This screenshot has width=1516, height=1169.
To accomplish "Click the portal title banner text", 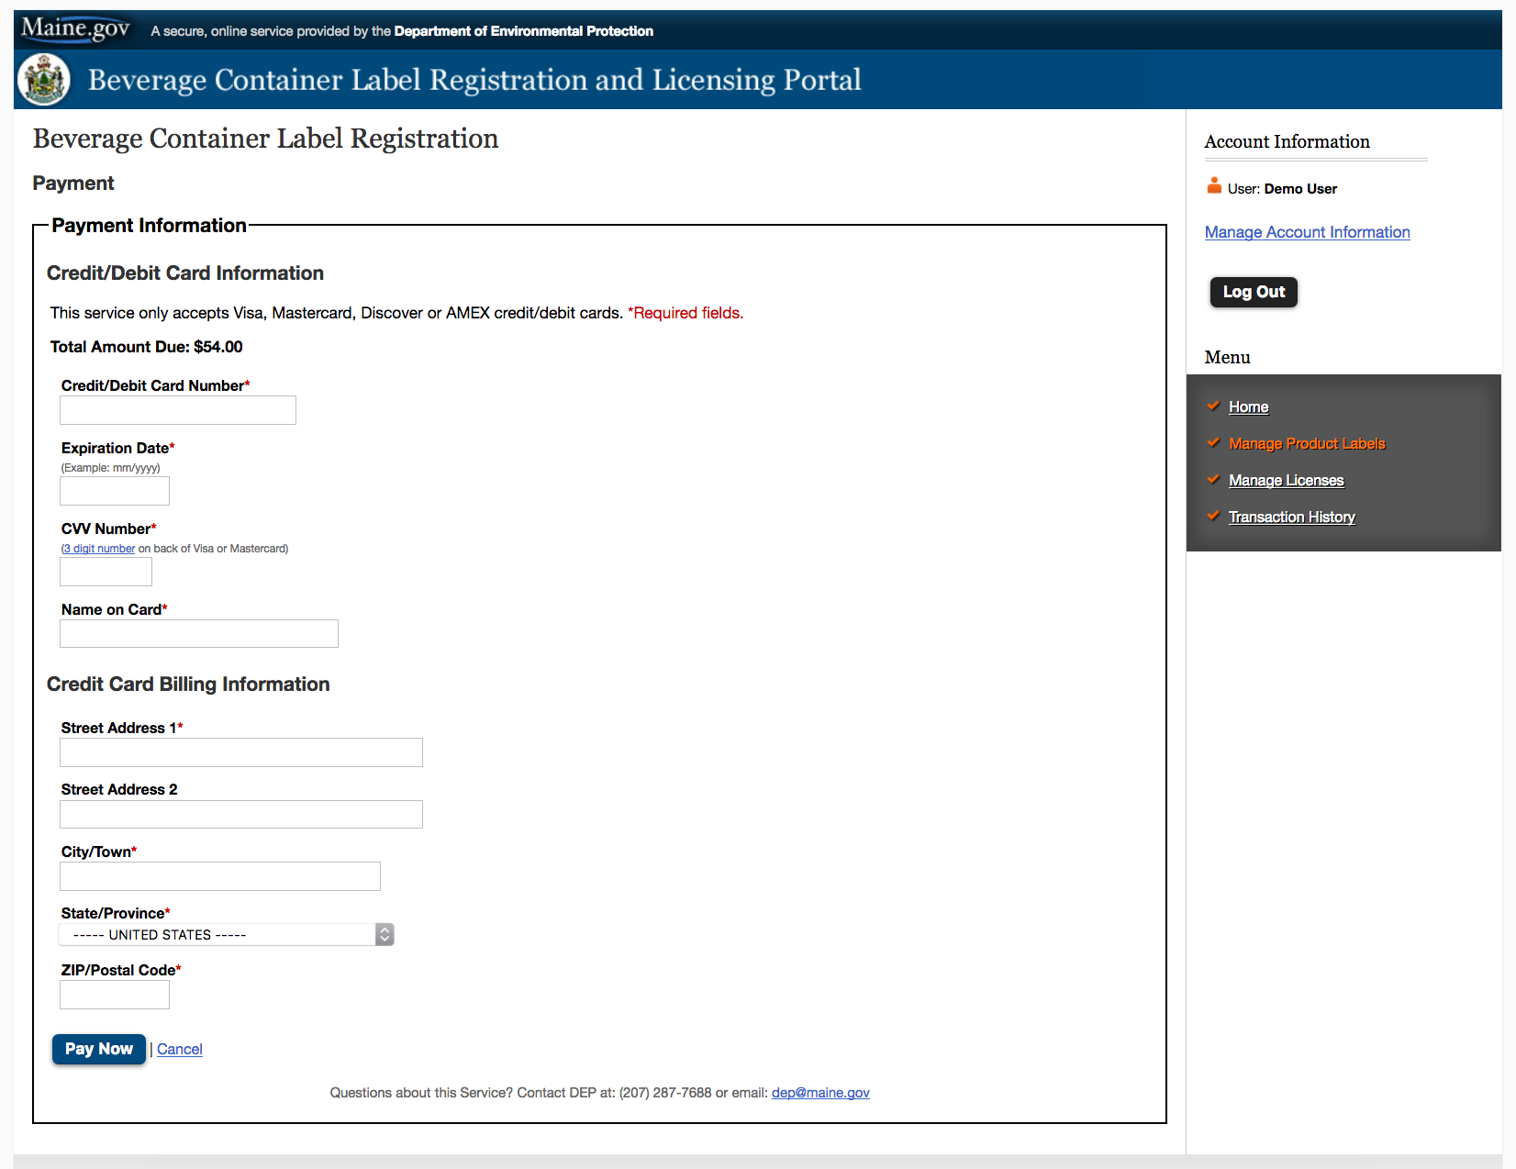I will point(474,80).
